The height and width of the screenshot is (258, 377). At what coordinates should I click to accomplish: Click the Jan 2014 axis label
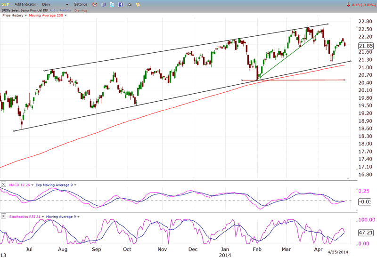(x=225, y=252)
